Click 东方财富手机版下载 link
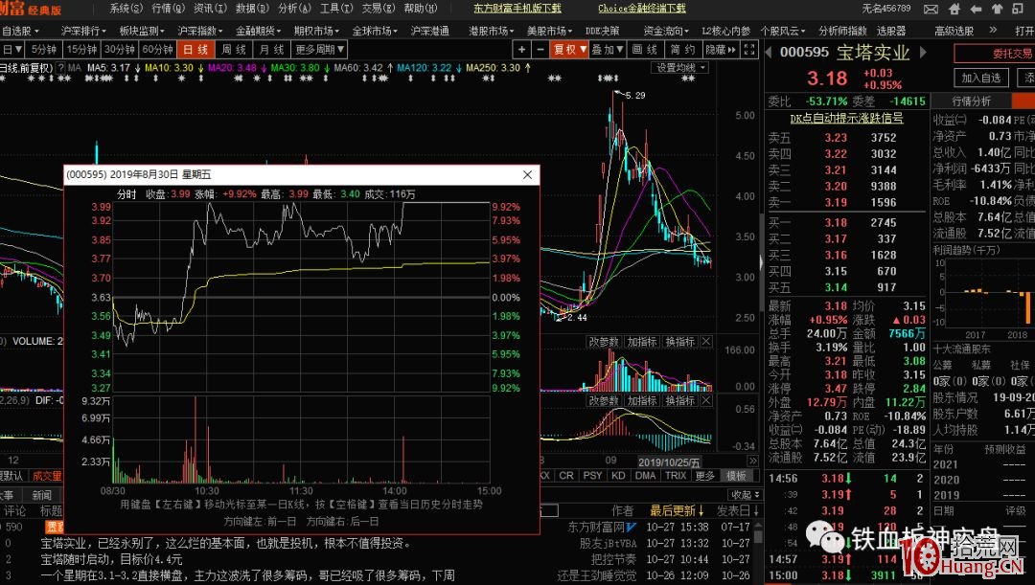The image size is (1035, 585). click(x=517, y=9)
